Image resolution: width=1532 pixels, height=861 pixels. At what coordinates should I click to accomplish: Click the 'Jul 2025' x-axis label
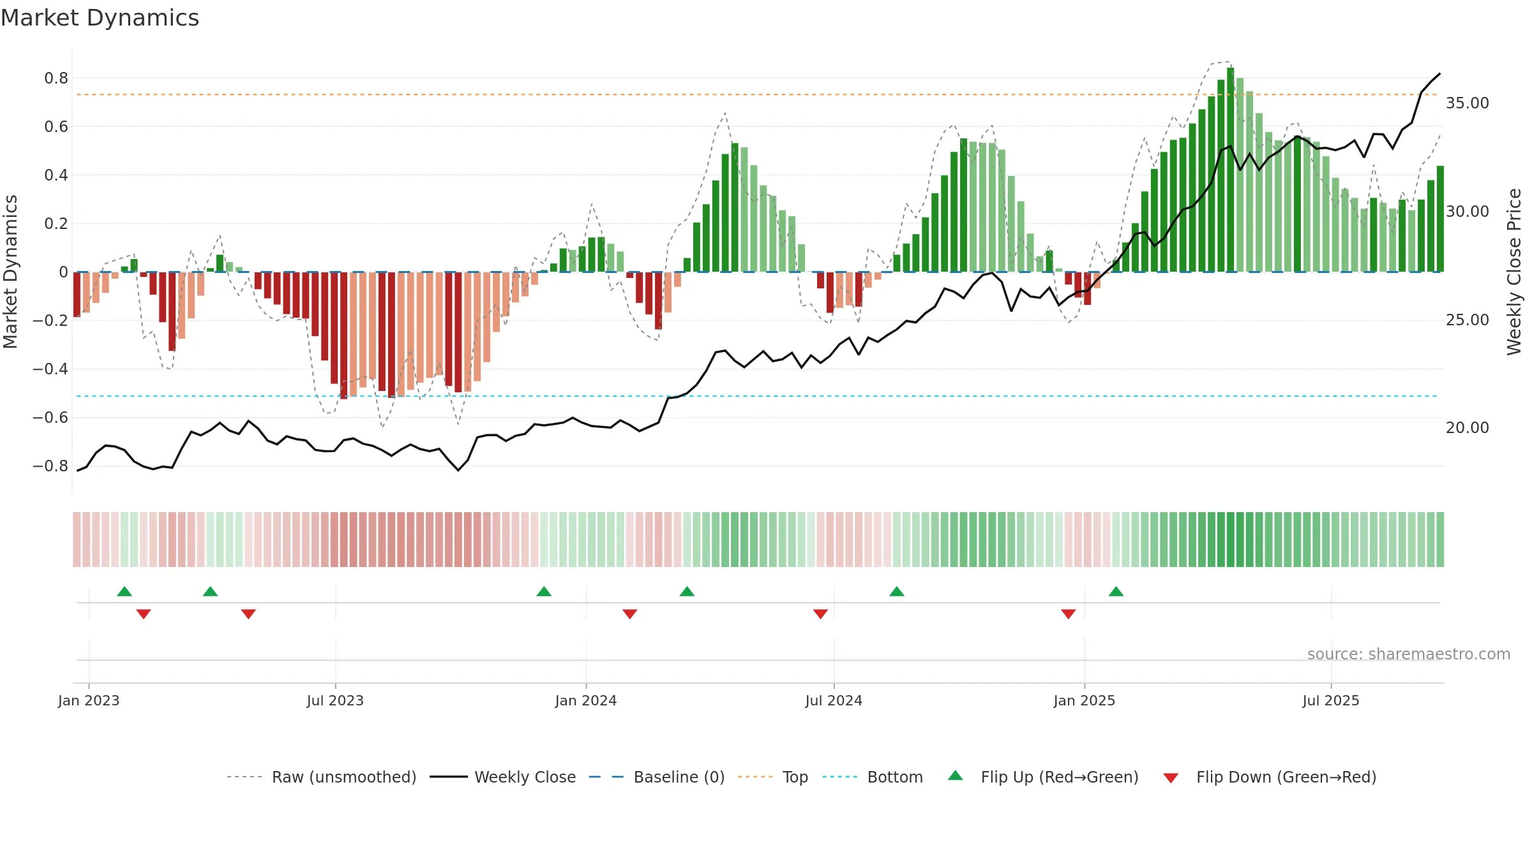(x=1331, y=700)
